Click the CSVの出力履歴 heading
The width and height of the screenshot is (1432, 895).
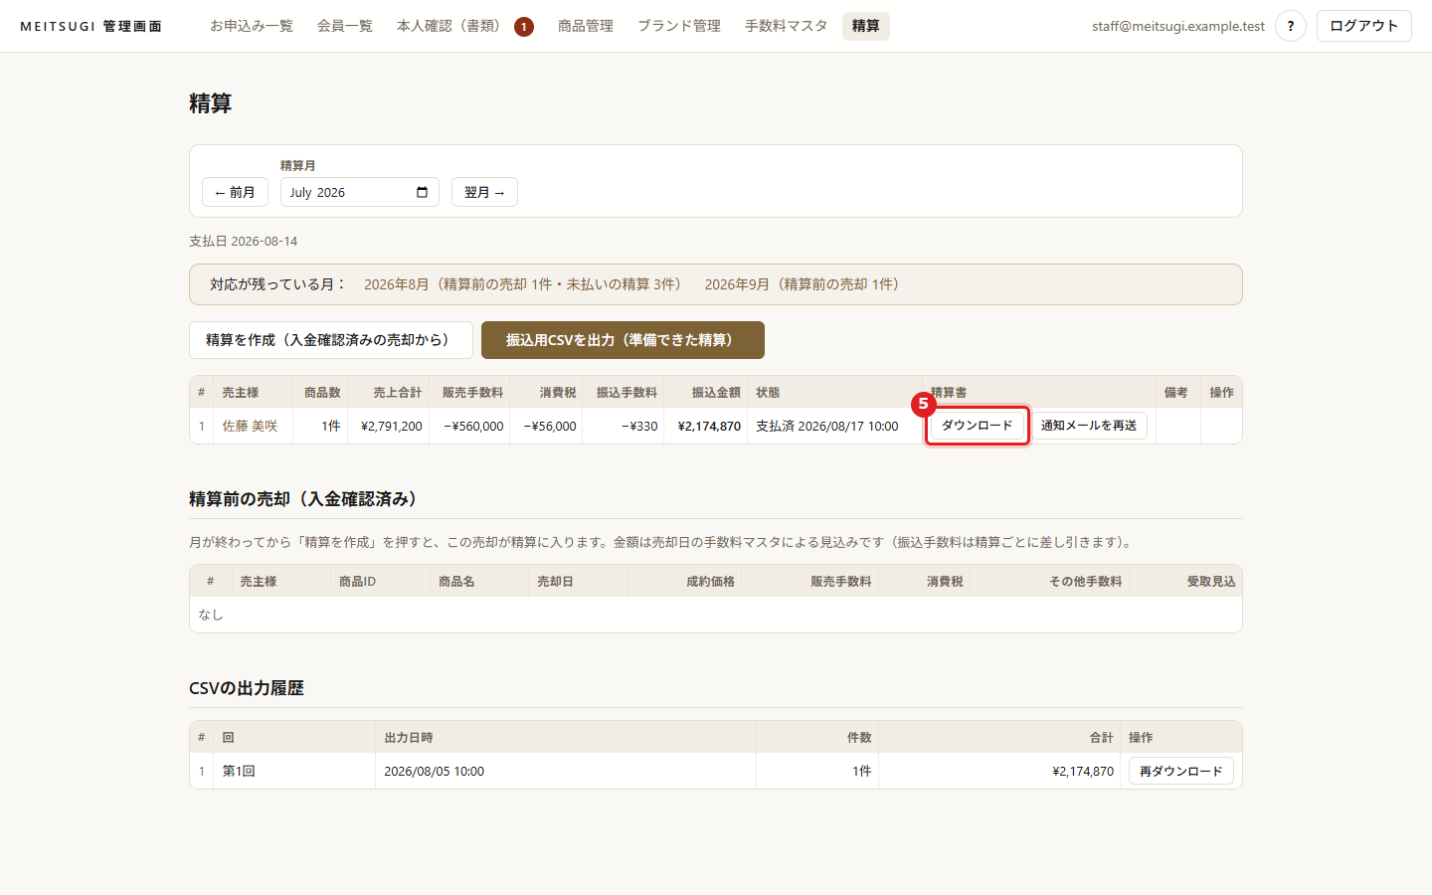pyautogui.click(x=247, y=688)
